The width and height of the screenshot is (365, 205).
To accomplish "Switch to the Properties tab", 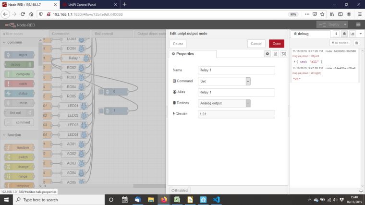I will point(192,54).
